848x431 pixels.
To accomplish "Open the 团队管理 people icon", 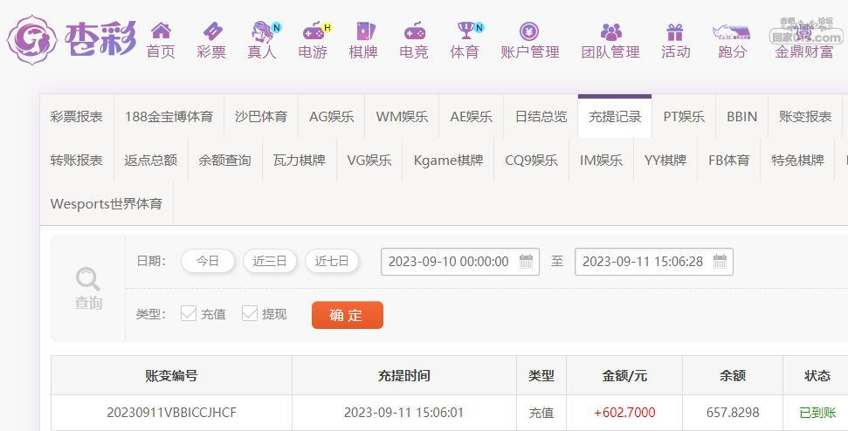I will [x=610, y=31].
